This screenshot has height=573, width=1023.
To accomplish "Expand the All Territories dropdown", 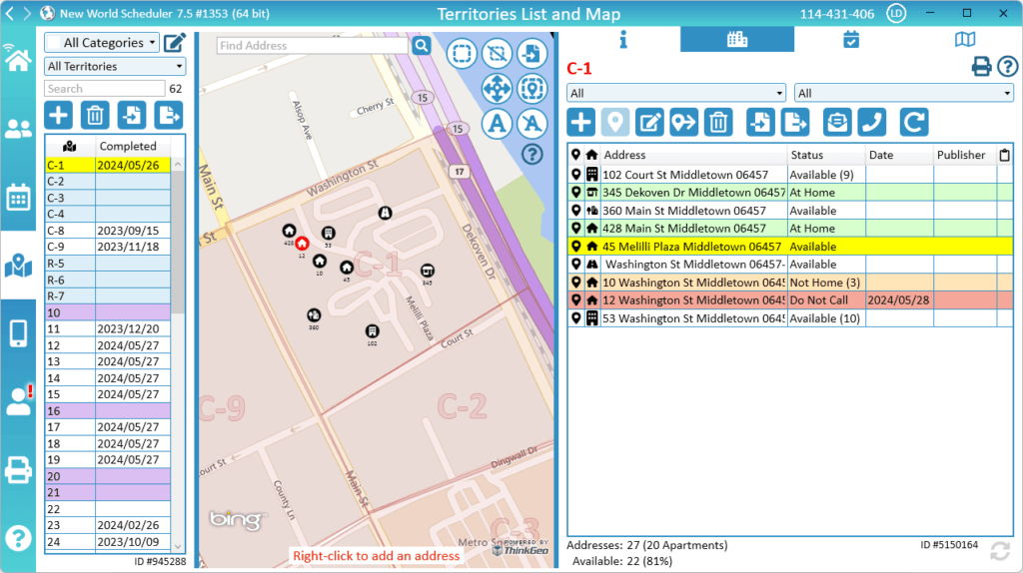I will tap(115, 66).
